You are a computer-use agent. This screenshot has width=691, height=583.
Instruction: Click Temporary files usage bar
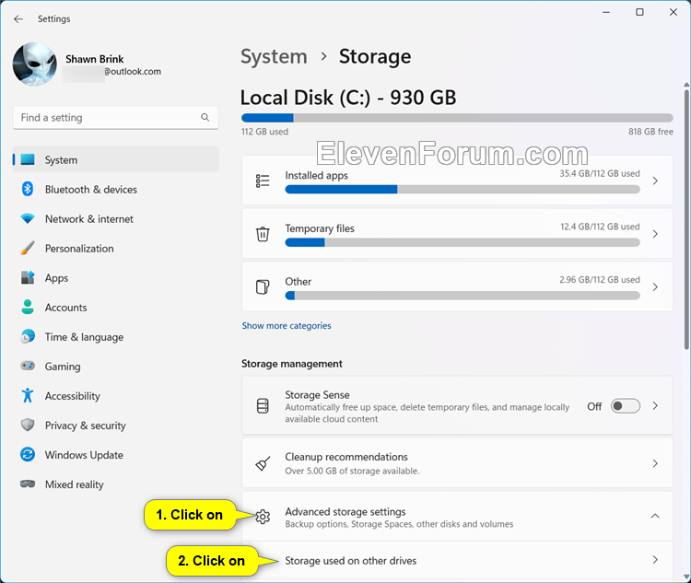(x=463, y=242)
